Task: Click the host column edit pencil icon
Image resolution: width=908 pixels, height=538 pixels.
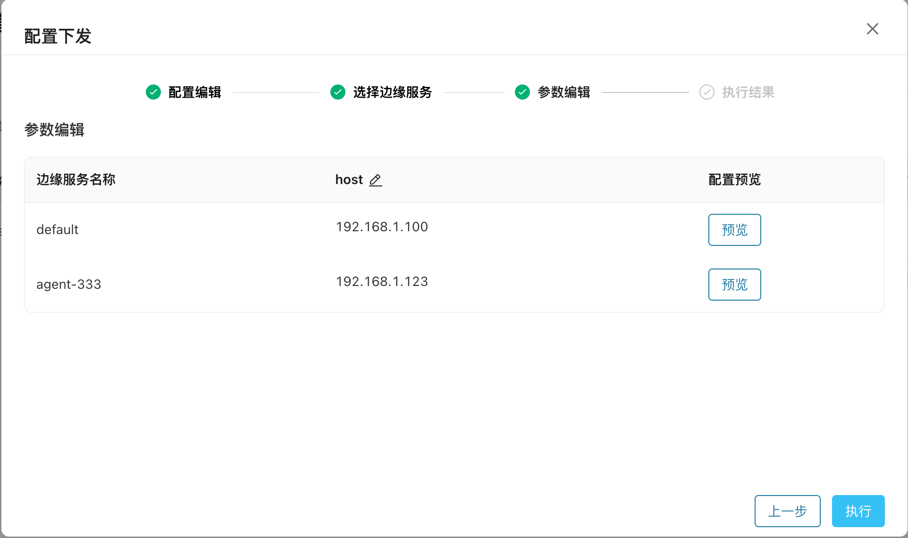Action: click(x=375, y=180)
